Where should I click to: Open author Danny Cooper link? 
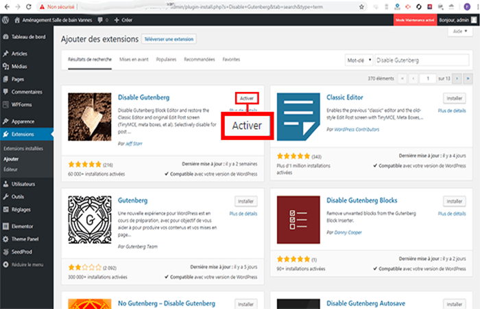pos(348,232)
